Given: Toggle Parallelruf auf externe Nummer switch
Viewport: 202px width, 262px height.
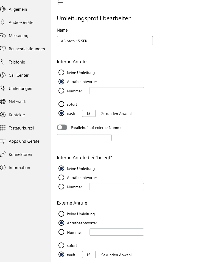Looking at the screenshot, I should pos(62,128).
